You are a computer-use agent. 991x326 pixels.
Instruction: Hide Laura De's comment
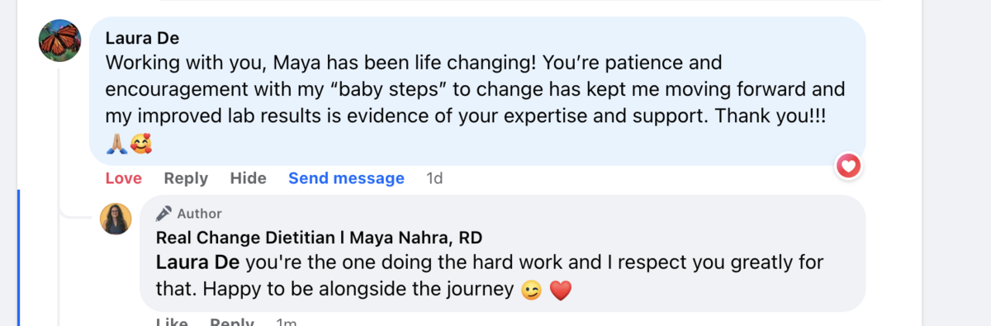coord(248,178)
